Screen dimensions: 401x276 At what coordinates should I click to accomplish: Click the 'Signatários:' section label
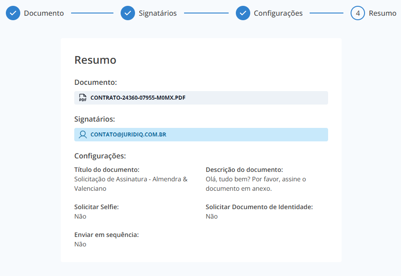tap(95, 119)
